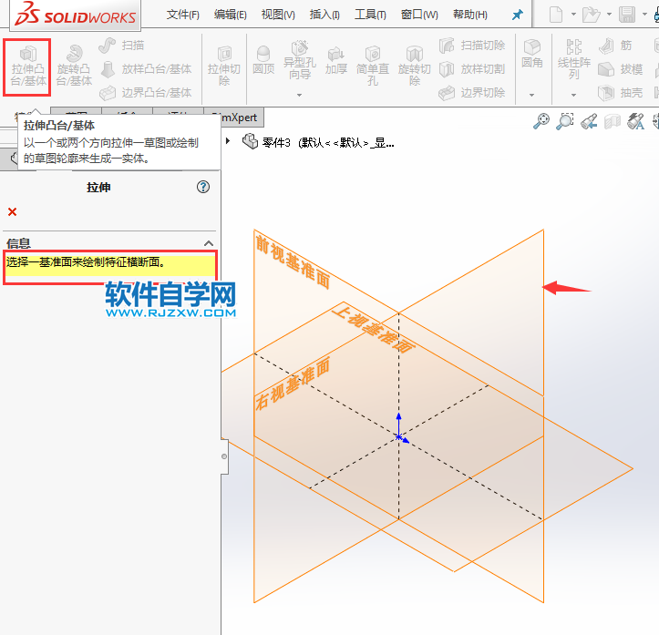Select the 放样凸台/基体 loft boss tool
Viewport: 659px width, 635px height.
[146, 69]
